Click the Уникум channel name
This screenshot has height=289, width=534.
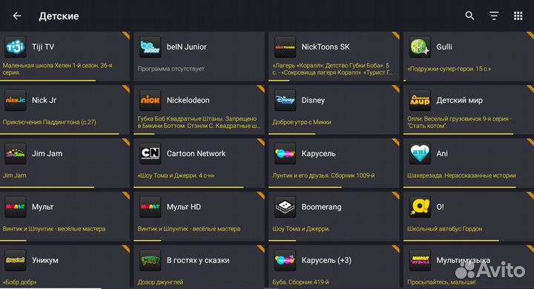(45, 260)
